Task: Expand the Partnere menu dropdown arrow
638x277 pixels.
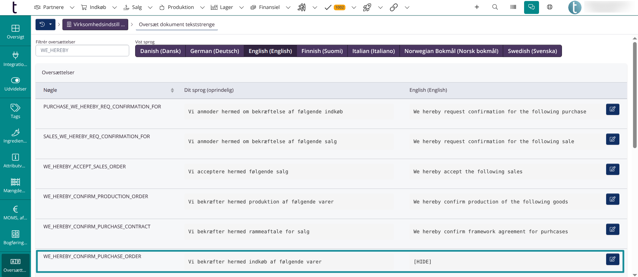Action: [x=72, y=7]
